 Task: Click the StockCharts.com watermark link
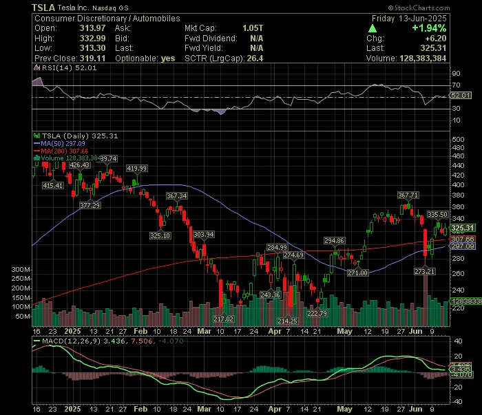(x=419, y=8)
